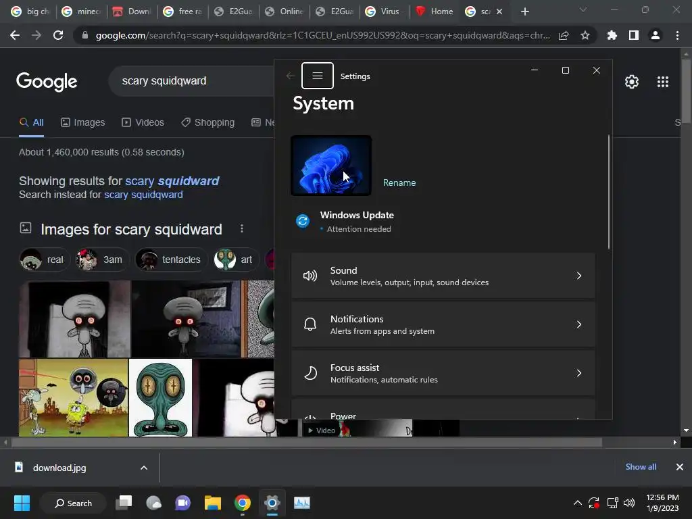Screen dimensions: 692x519
Task: Filter images by 'art' chip
Action: point(235,259)
